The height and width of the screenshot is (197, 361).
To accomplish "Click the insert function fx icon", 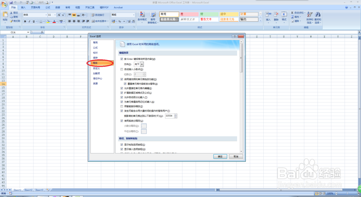I will [42, 32].
